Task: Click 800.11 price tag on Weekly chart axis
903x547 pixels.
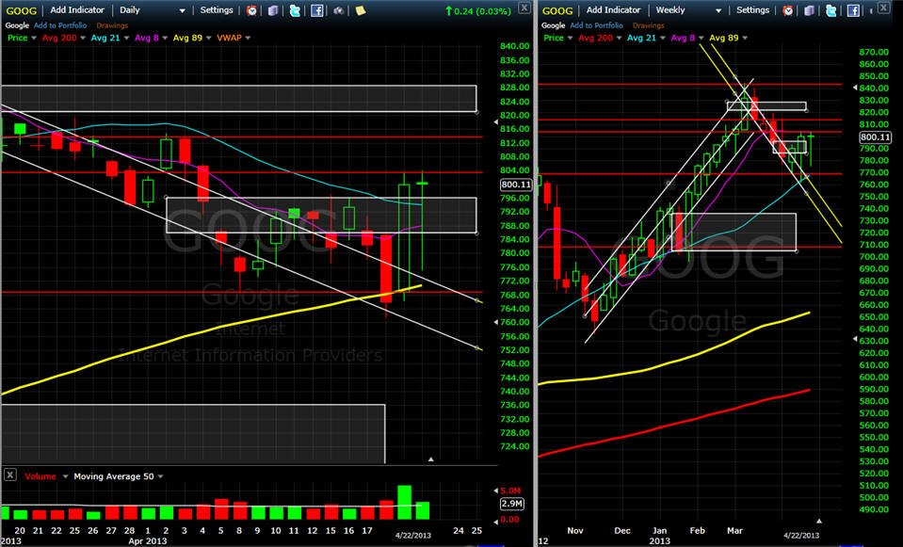Action: 876,137
